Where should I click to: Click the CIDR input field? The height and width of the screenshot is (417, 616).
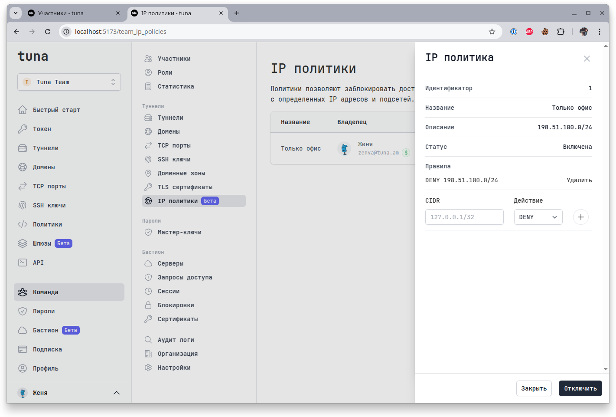coord(464,217)
